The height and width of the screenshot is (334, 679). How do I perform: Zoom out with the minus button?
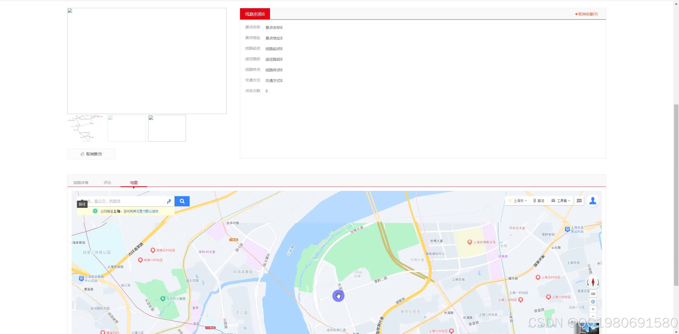pyautogui.click(x=593, y=316)
